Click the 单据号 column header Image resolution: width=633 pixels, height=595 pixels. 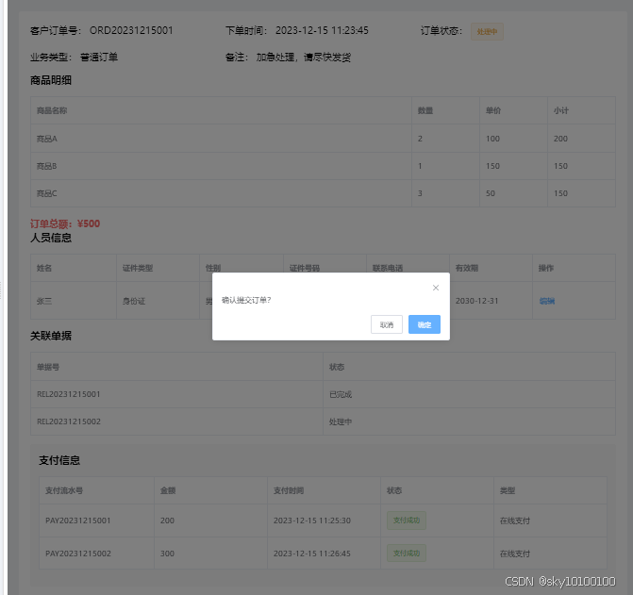(x=48, y=367)
